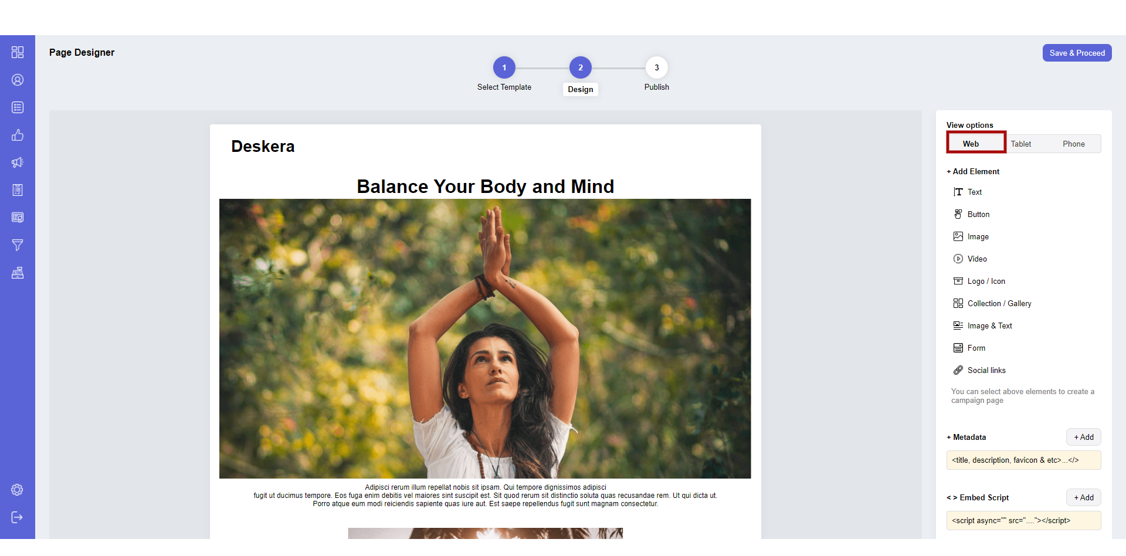Go to step 3 Publish

(657, 67)
